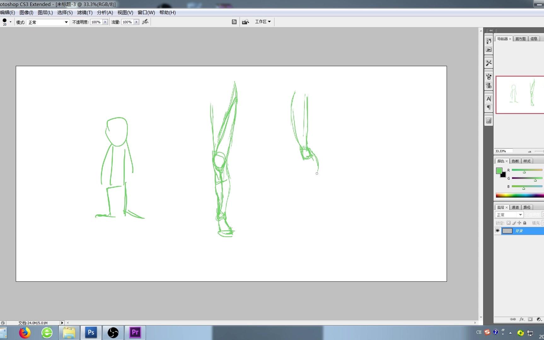The width and height of the screenshot is (544, 340).
Task: Switch to the 直方图 tab
Action: click(x=520, y=39)
